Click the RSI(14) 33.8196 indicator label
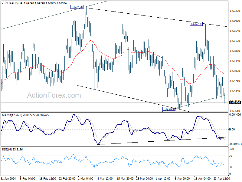 click(x=12, y=150)
